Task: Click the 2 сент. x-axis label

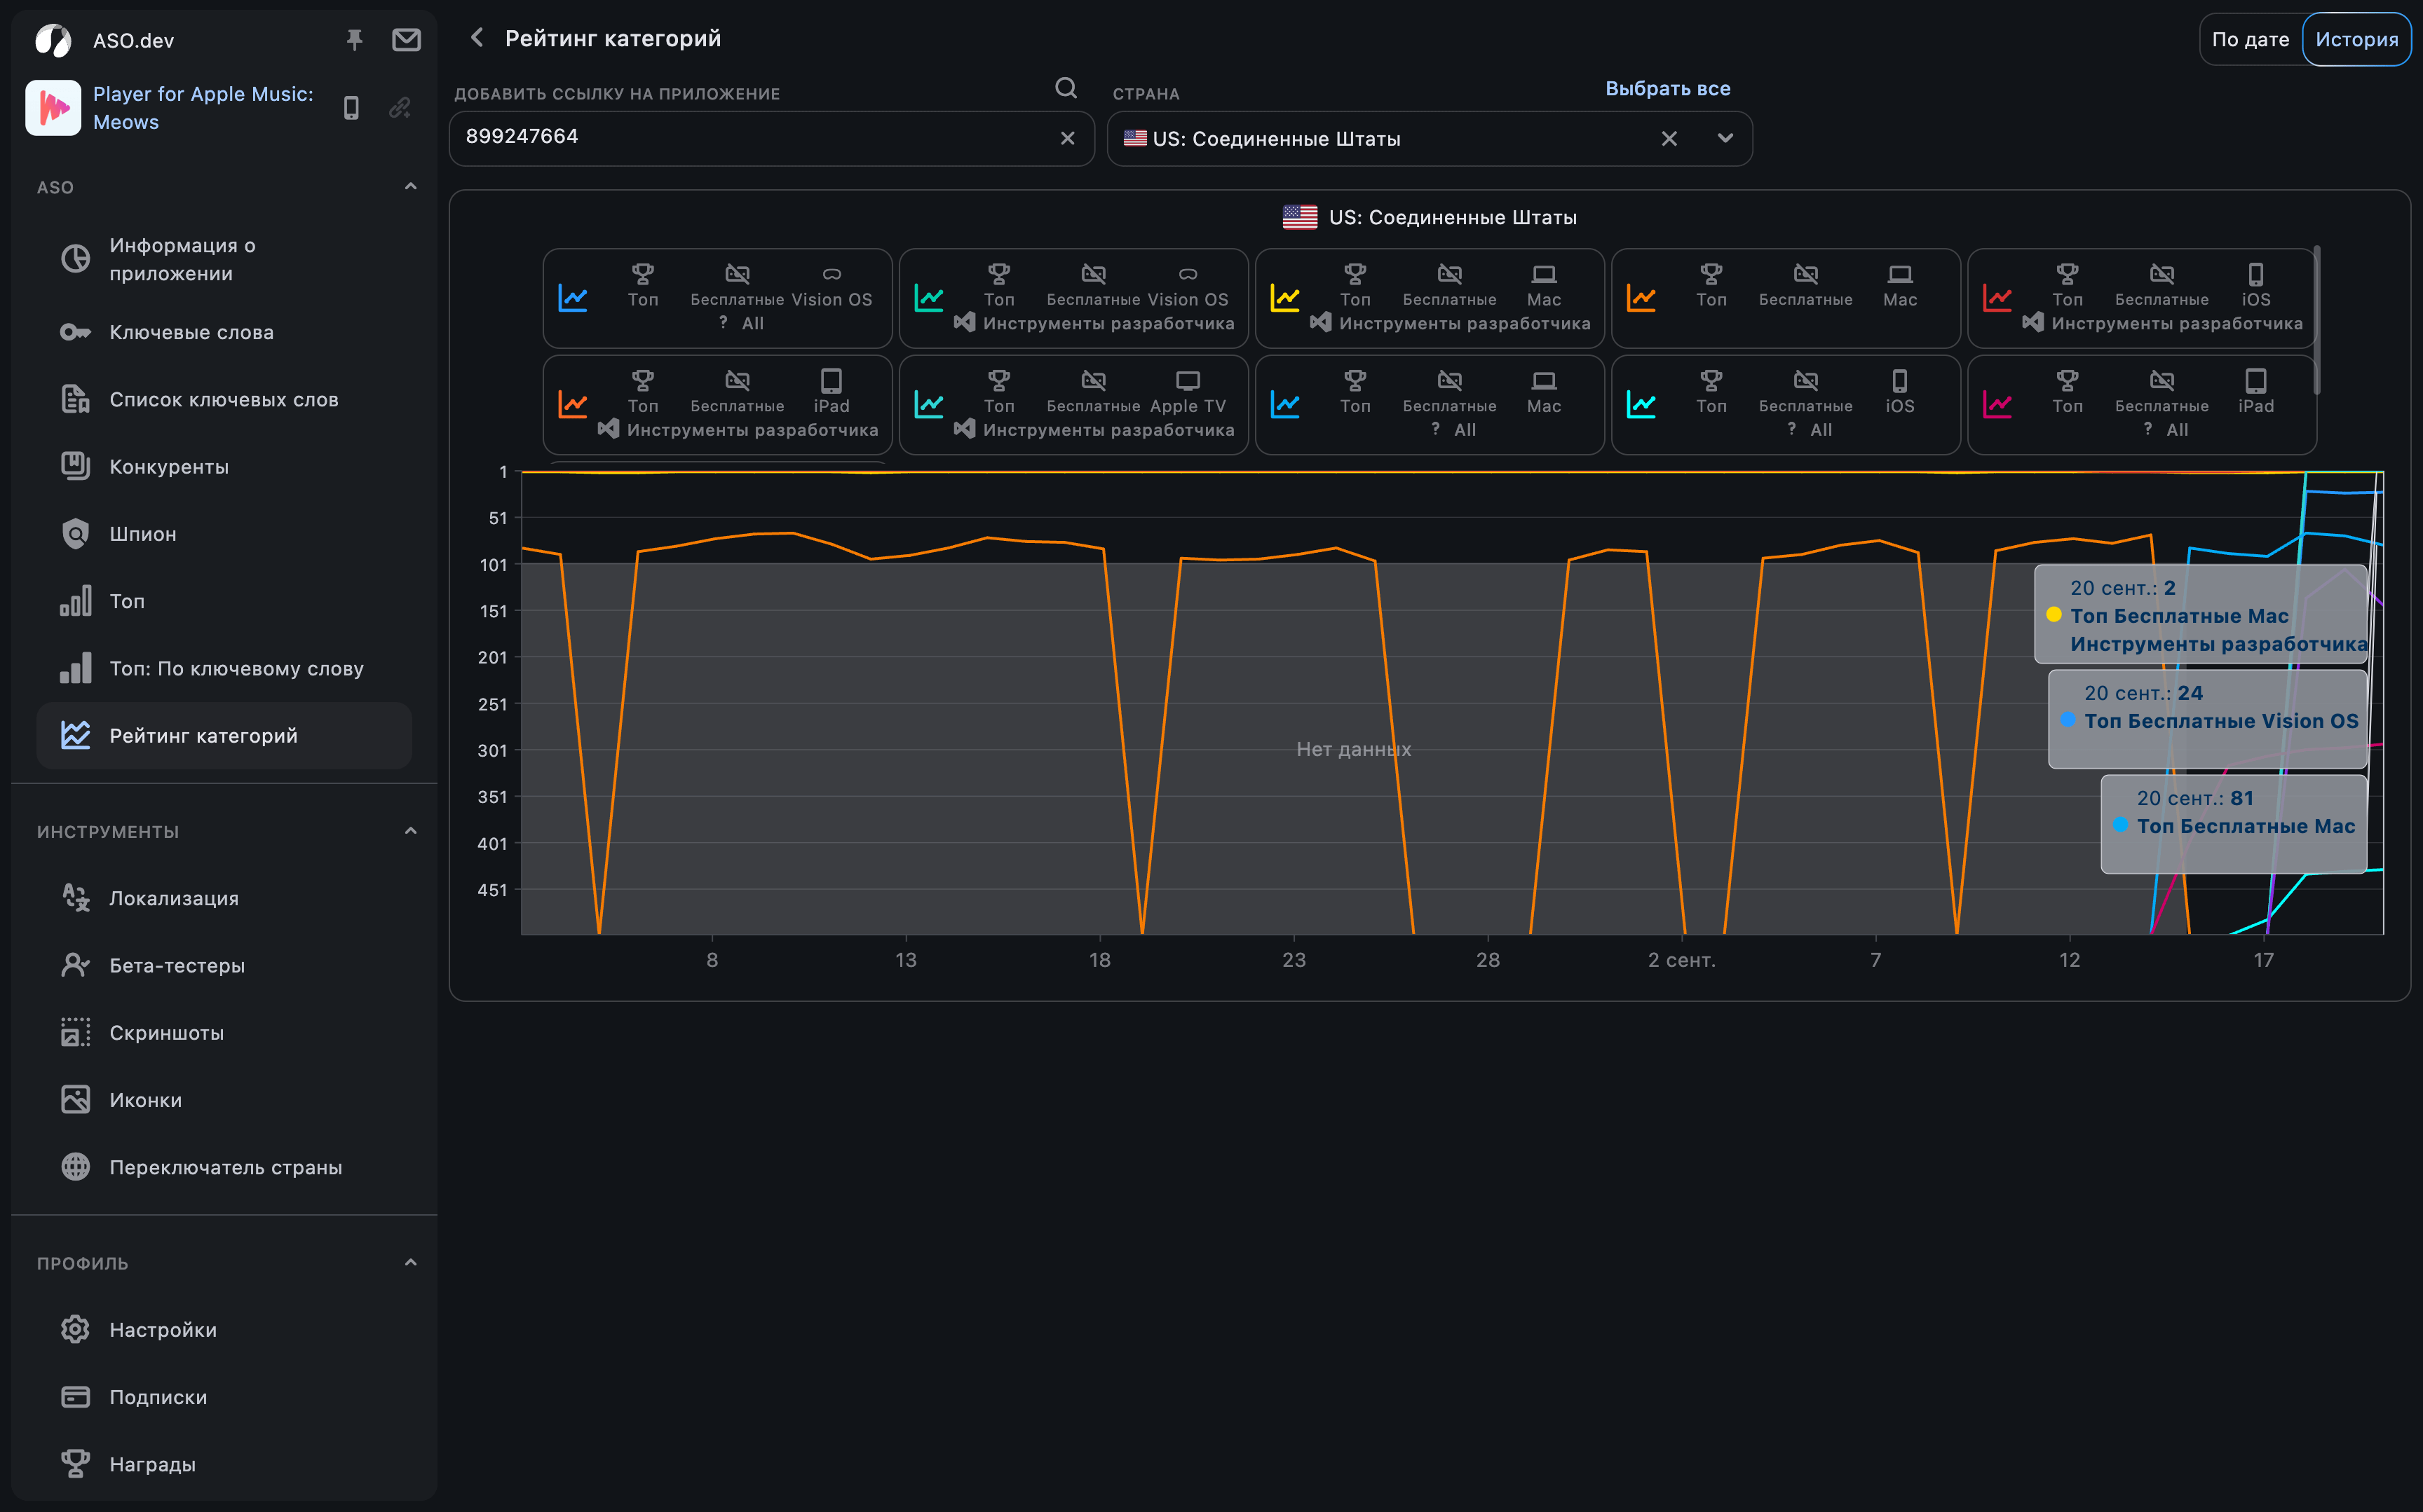Action: (1682, 960)
